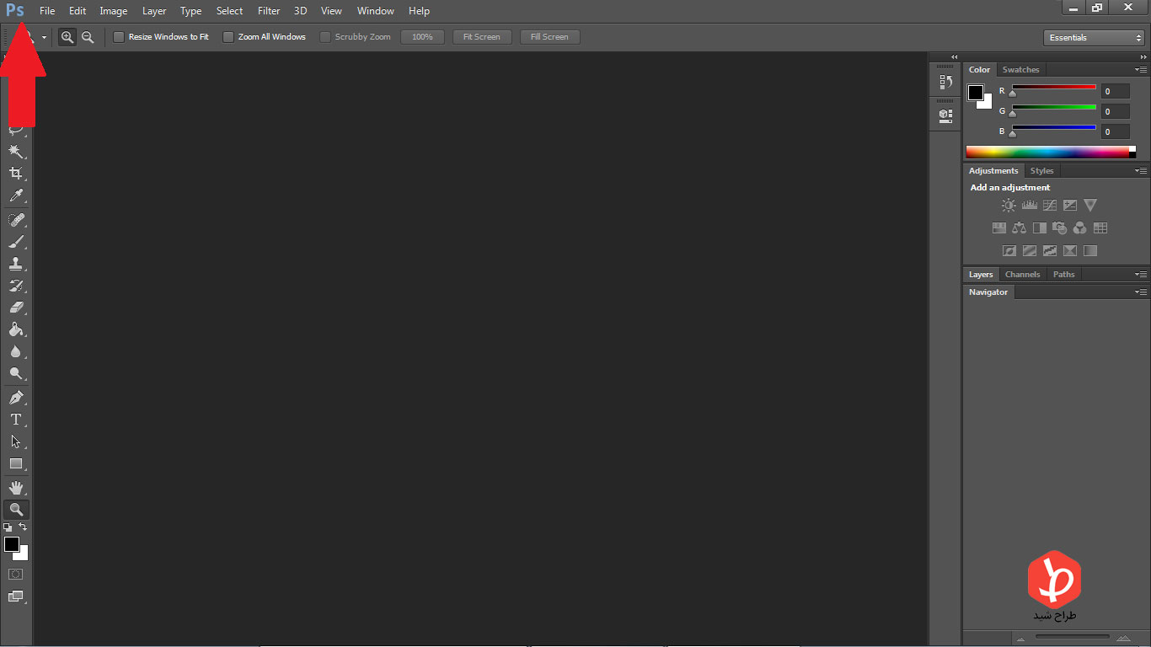Screen dimensions: 1151x647
Task: Select the Crop tool
Action: tap(15, 173)
